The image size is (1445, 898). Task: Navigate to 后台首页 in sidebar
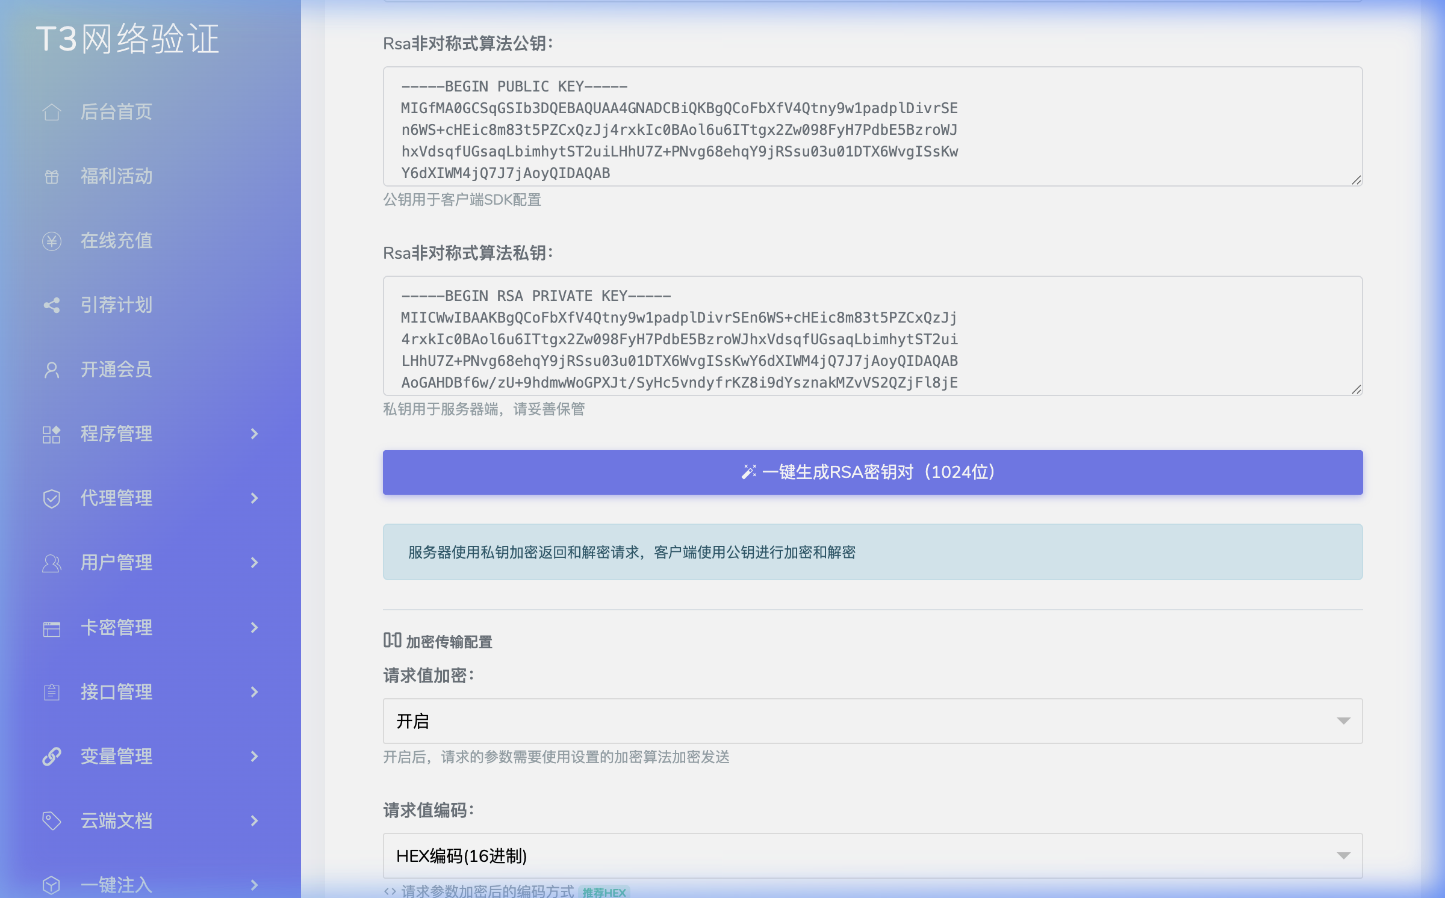116,112
